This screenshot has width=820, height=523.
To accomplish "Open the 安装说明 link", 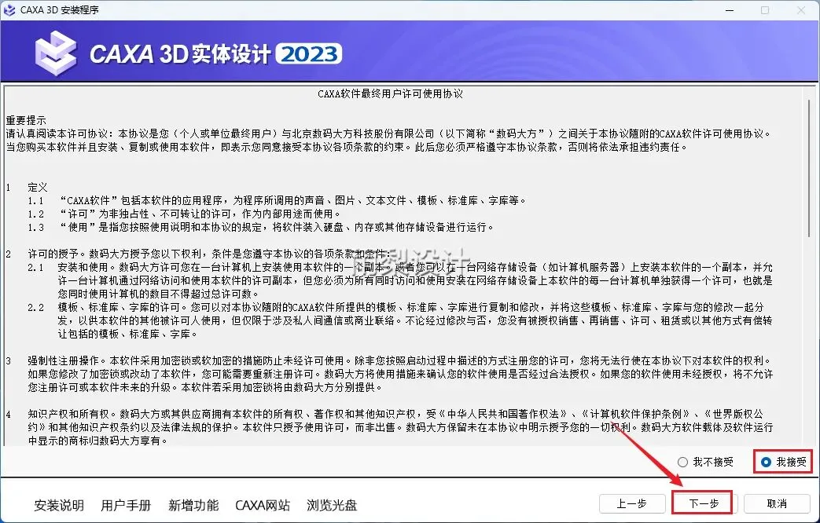I will (59, 505).
